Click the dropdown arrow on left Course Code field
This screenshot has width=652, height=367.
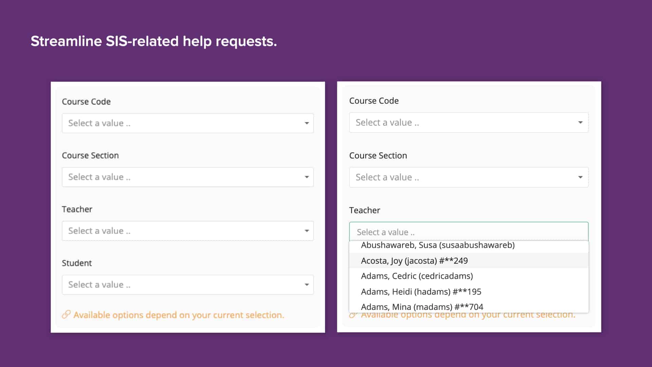[306, 123]
